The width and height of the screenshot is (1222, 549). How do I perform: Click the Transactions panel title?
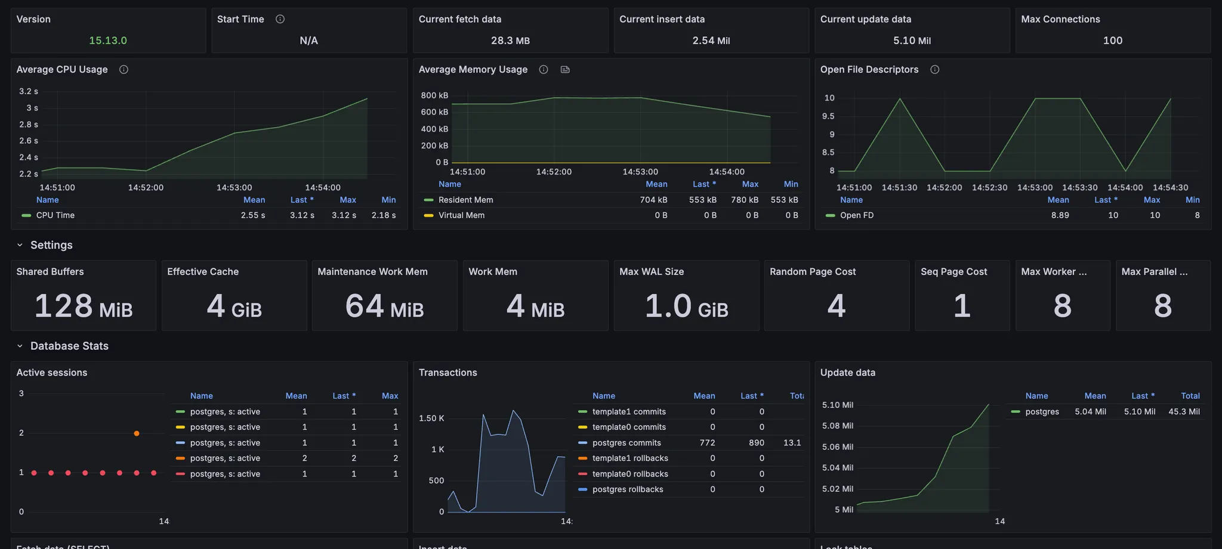448,373
